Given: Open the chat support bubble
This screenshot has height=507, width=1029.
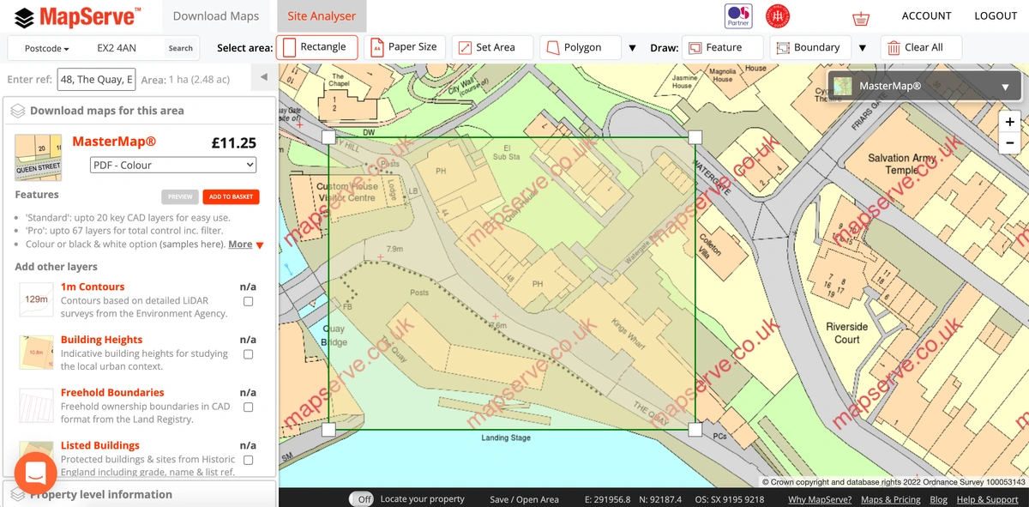Looking at the screenshot, I should pos(35,473).
